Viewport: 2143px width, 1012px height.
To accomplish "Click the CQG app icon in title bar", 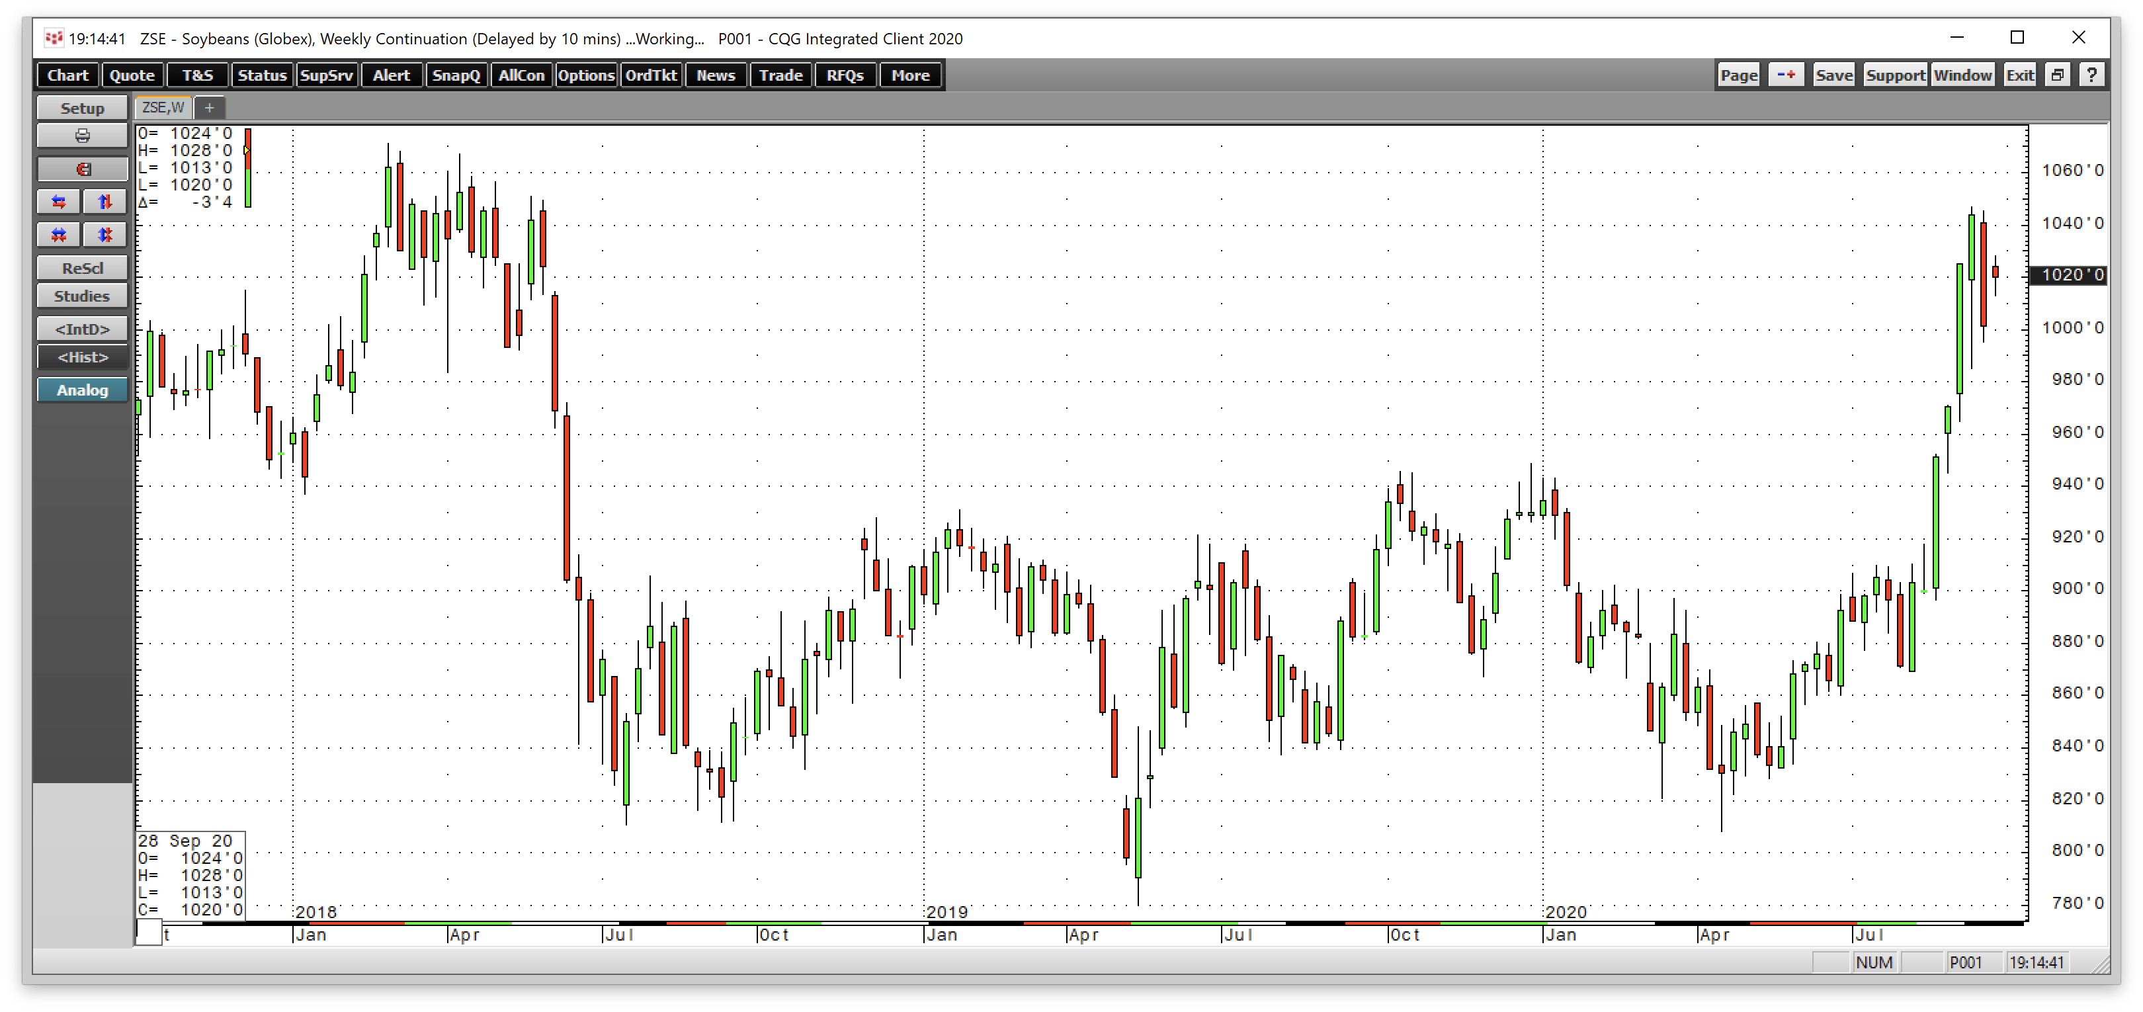I will point(53,38).
